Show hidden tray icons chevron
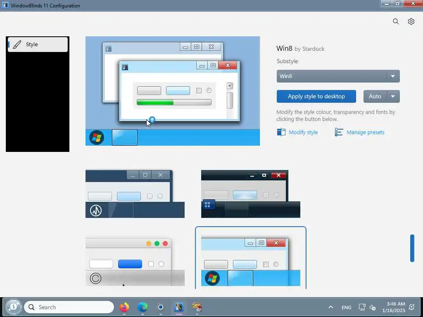This screenshot has height=317, width=423. click(331, 307)
